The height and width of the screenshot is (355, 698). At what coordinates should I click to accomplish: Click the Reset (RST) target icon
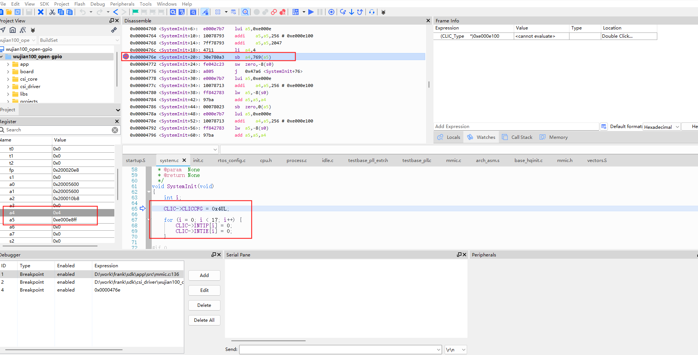296,12
